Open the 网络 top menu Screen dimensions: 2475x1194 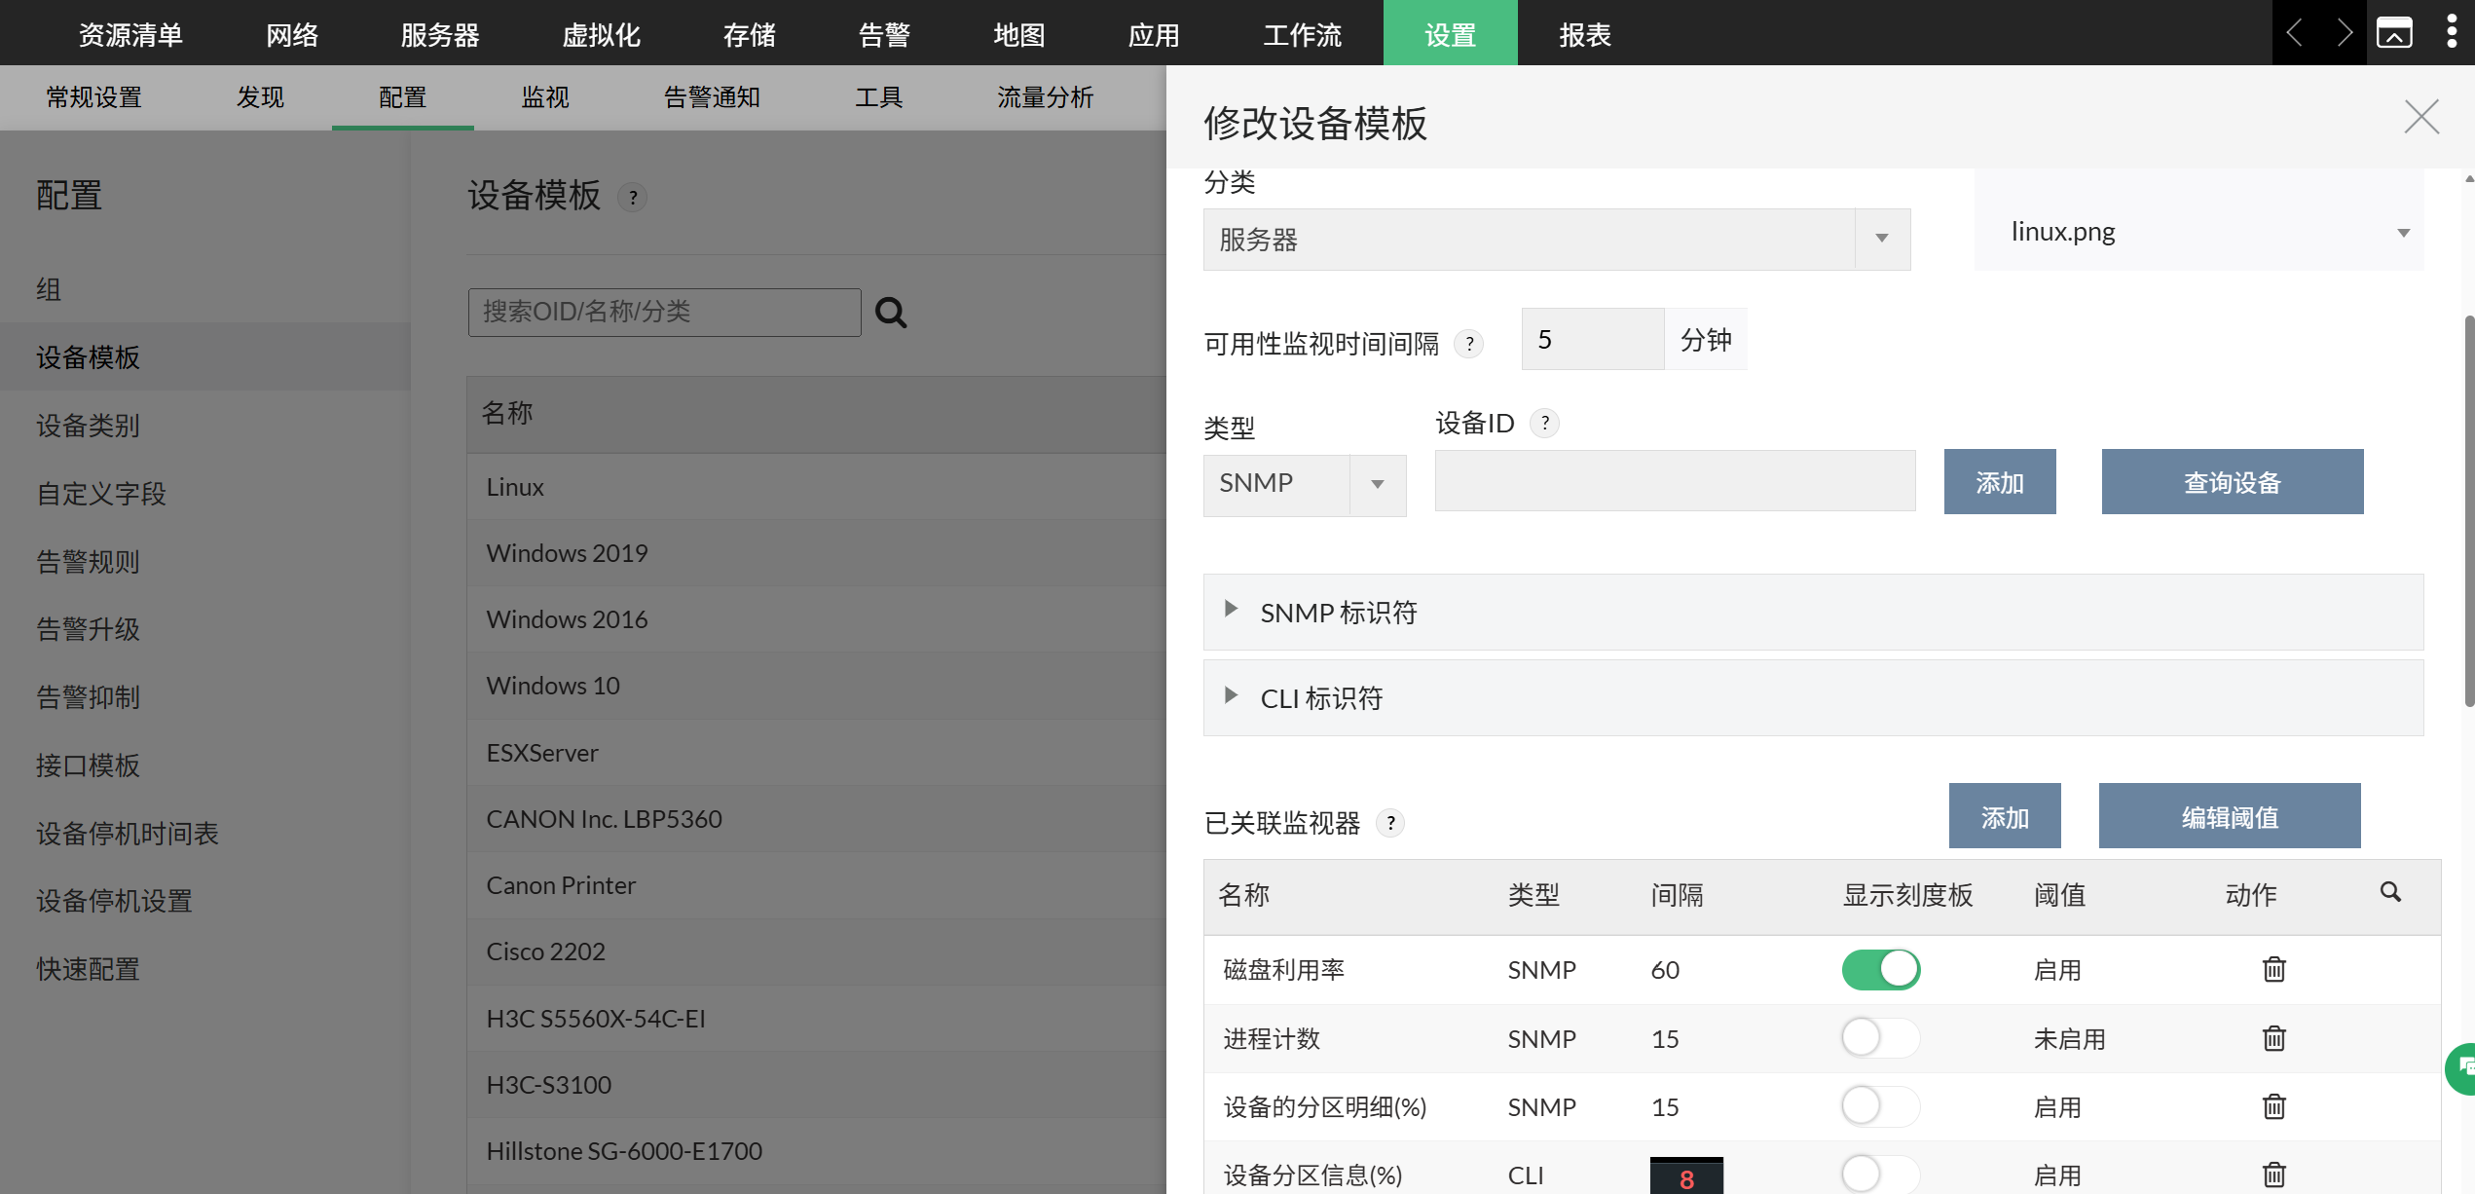coord(292,34)
